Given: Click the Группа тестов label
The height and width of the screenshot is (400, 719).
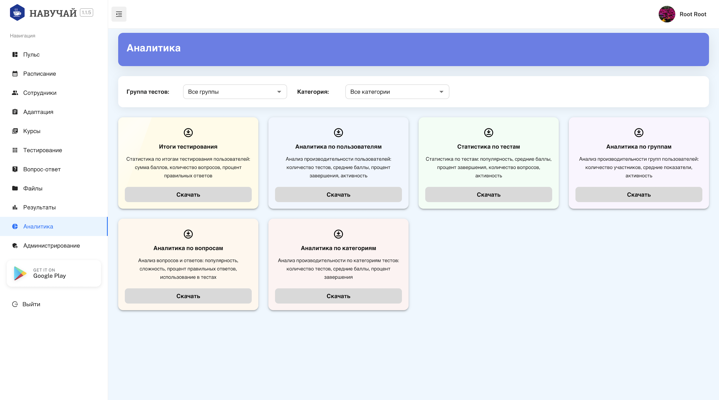Looking at the screenshot, I should [x=148, y=92].
